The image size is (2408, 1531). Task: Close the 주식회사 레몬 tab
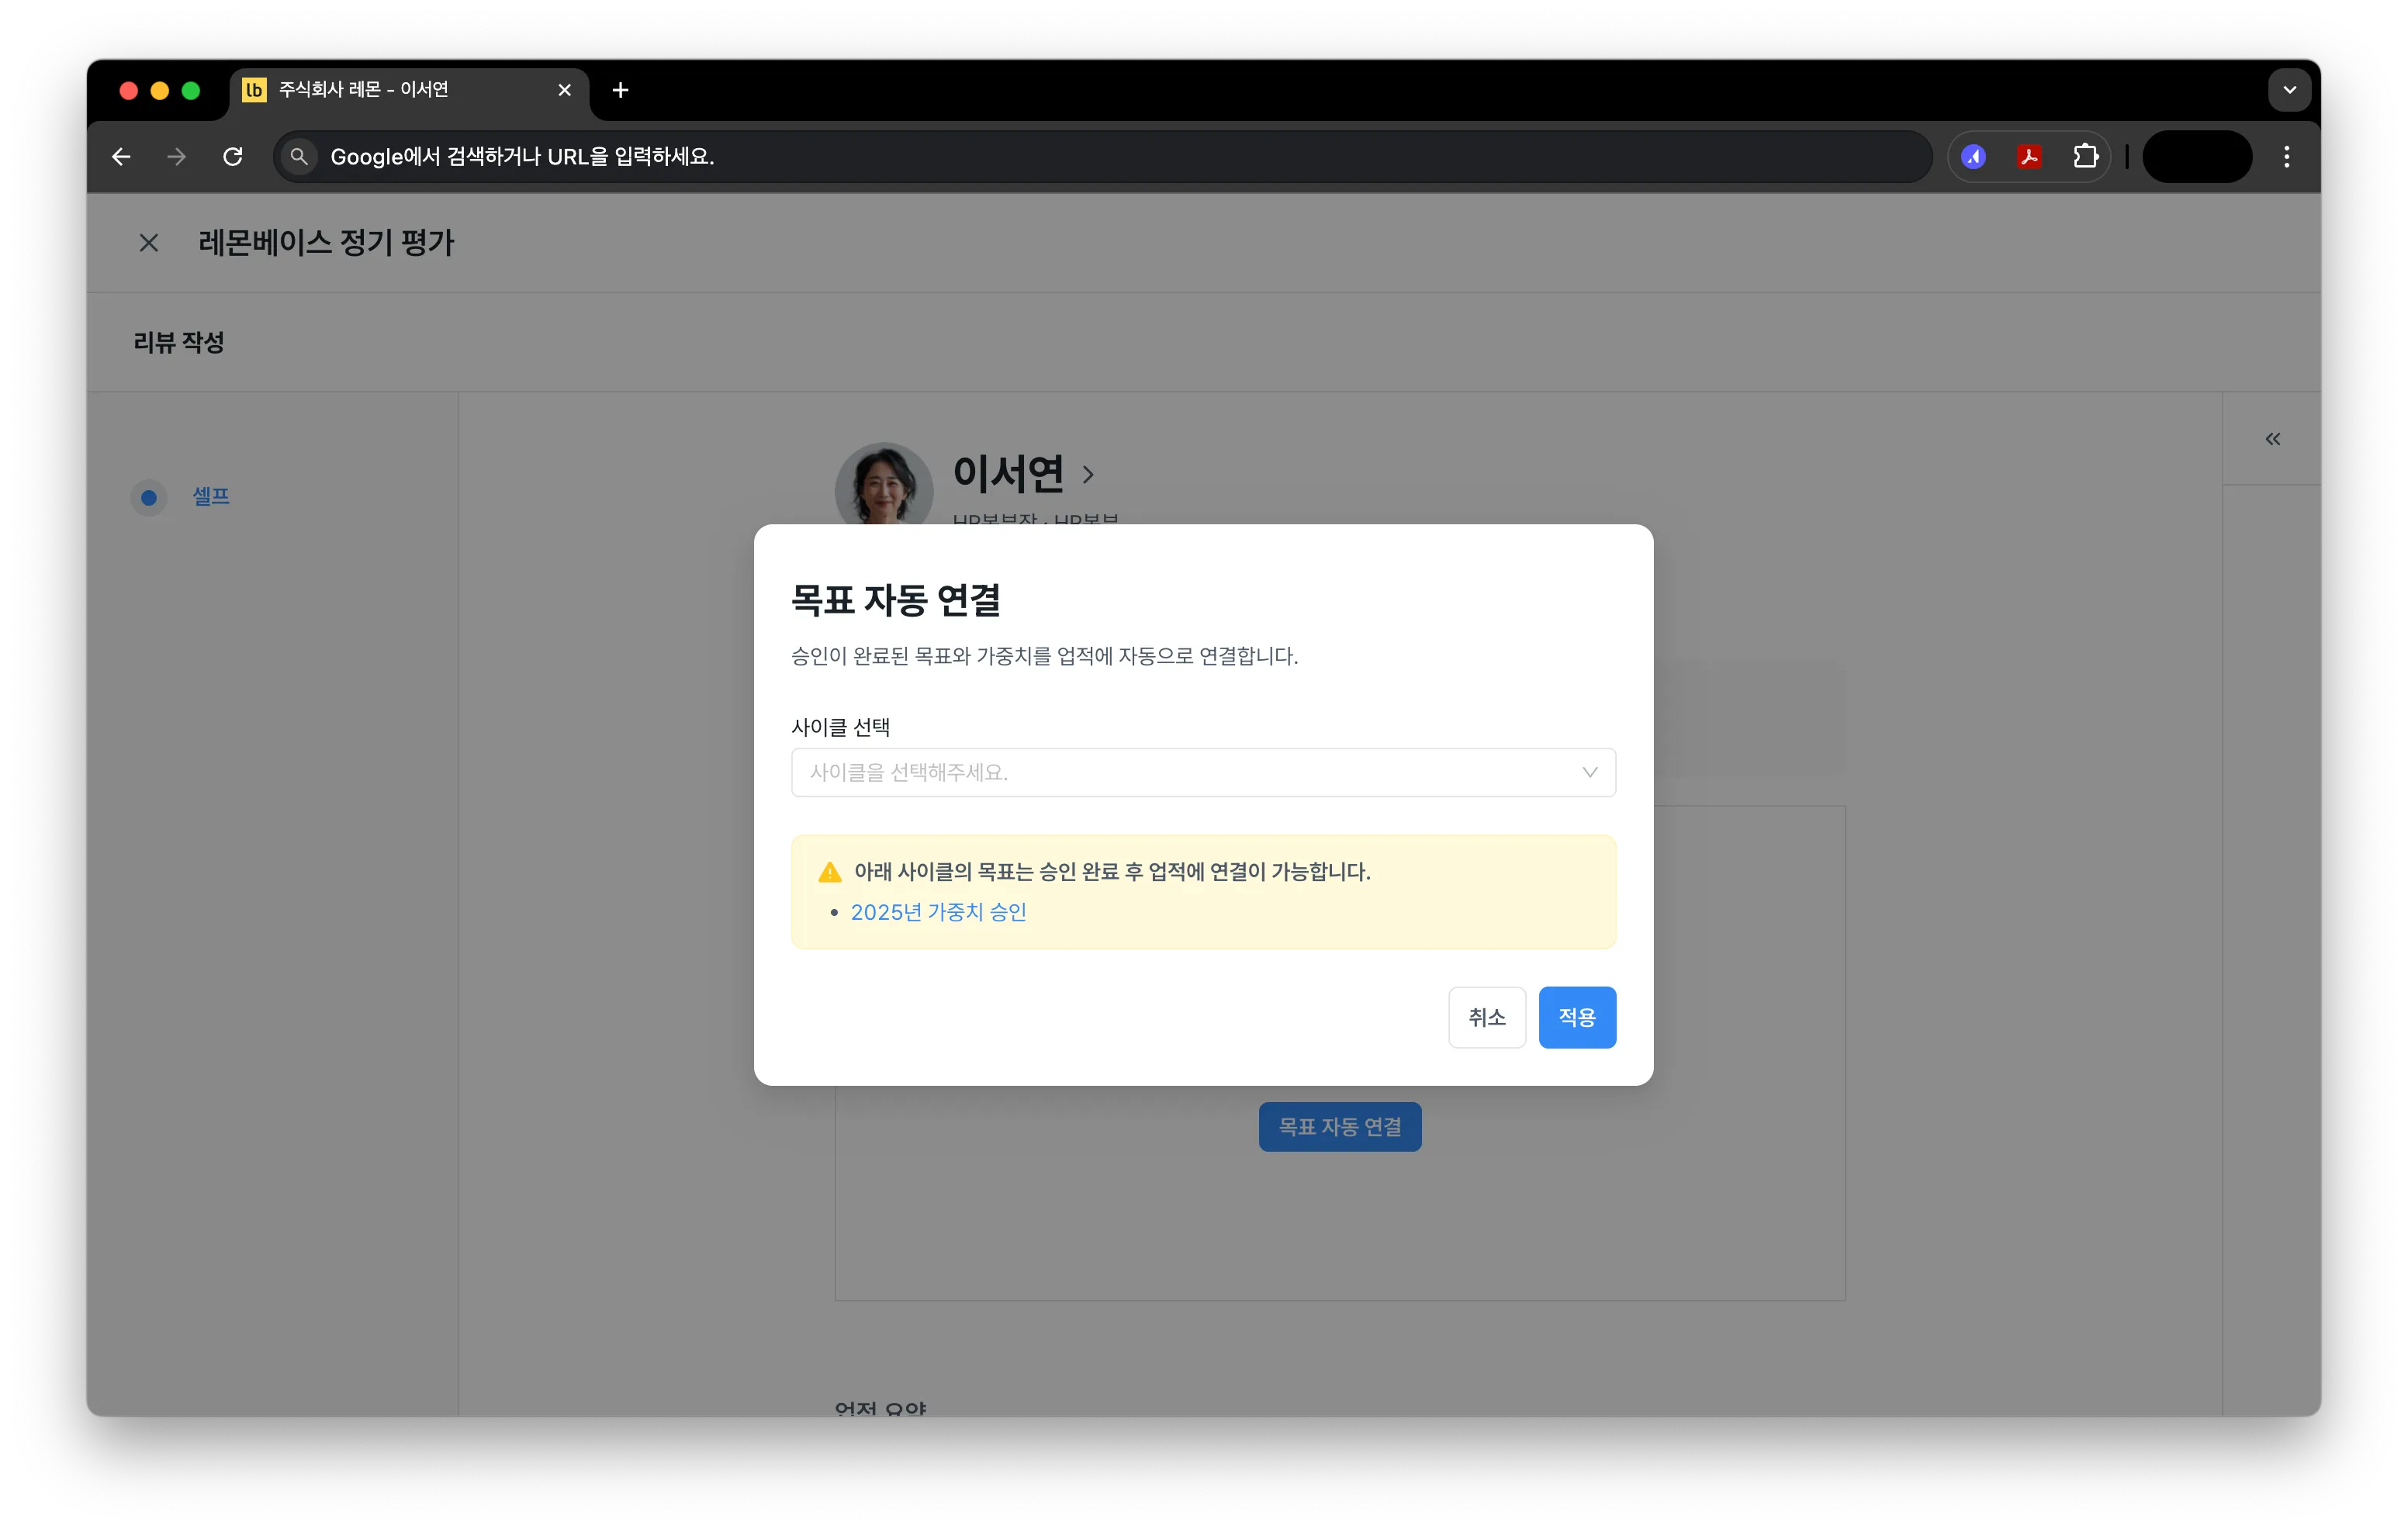[564, 90]
